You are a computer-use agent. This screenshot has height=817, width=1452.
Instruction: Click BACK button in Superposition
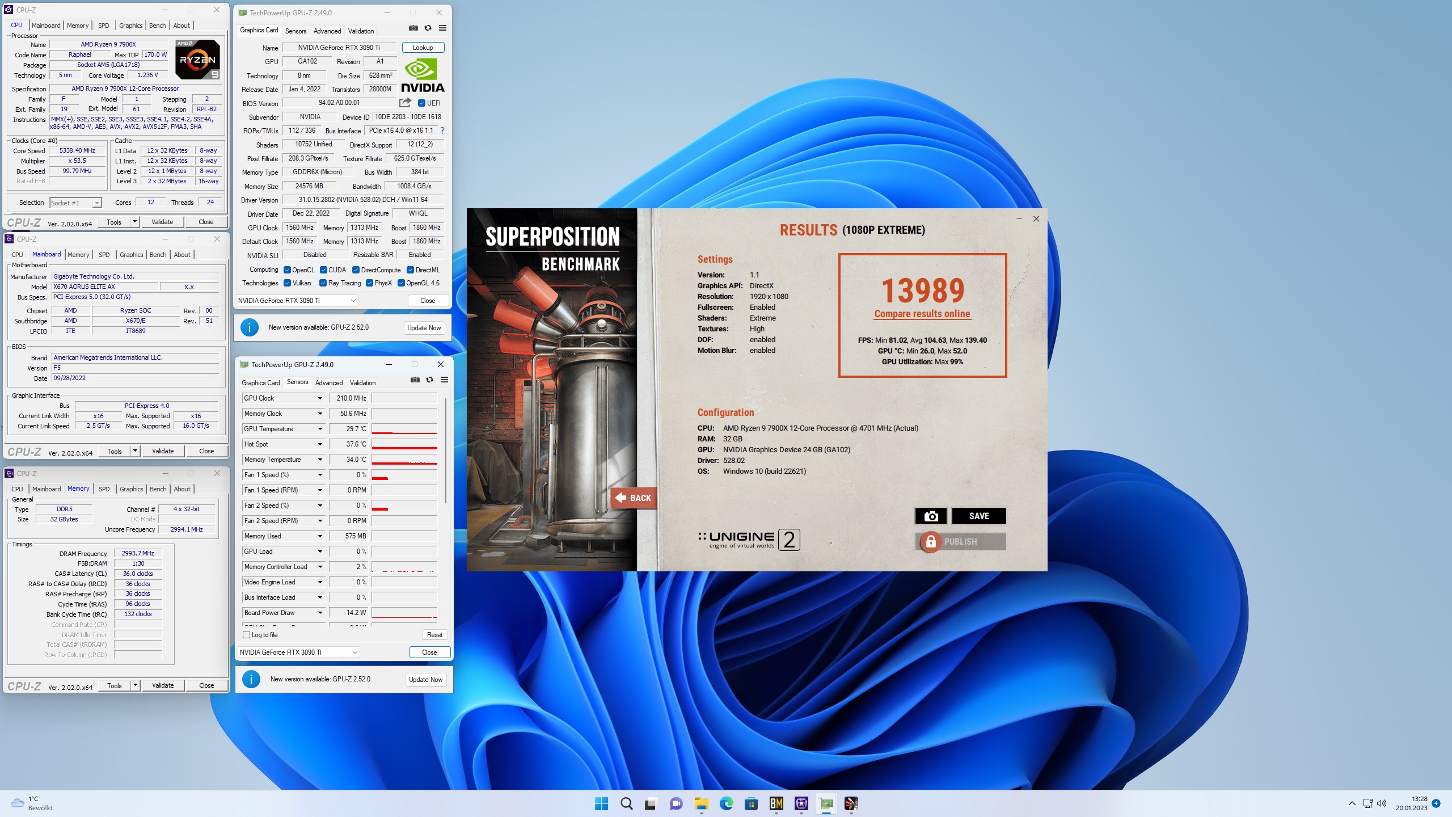point(634,498)
